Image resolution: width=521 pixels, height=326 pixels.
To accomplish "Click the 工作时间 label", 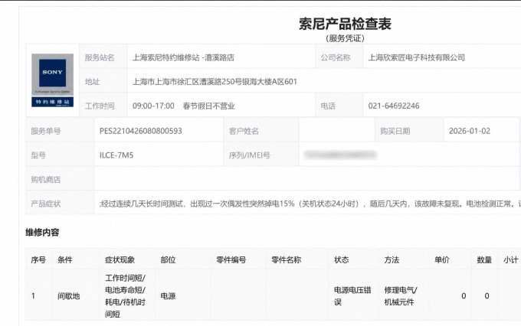I will [x=100, y=106].
